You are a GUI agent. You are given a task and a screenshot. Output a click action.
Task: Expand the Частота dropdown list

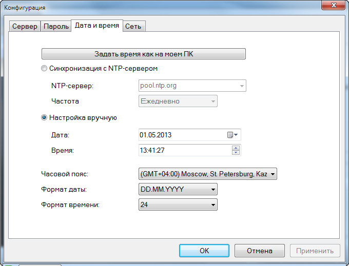coord(212,101)
